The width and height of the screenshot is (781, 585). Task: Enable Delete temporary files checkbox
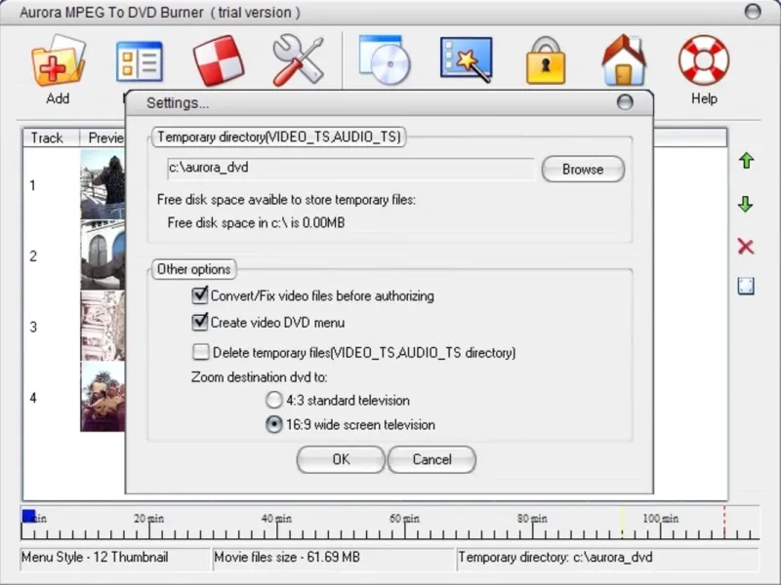(x=201, y=352)
